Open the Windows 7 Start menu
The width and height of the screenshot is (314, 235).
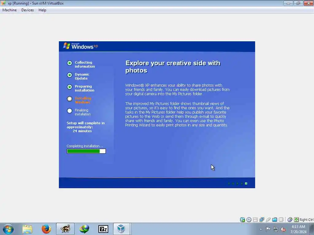pos(8,229)
